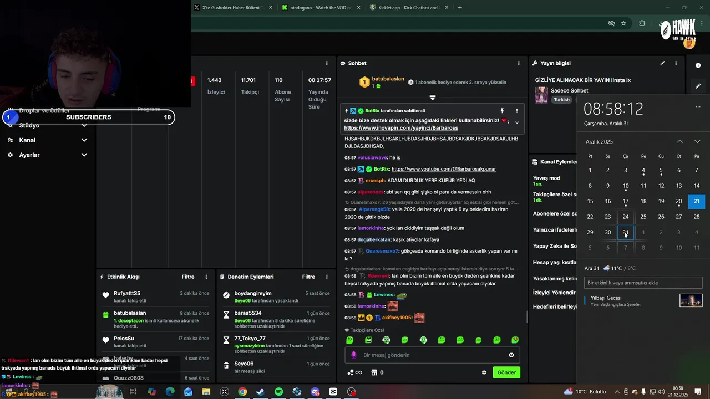Open Denetim Eylemleri three-dot menu
Screen dimensions: 710x399
pos(327,277)
